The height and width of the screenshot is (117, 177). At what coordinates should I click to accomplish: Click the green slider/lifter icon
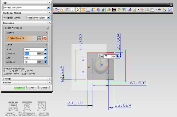pyautogui.click(x=104, y=10)
